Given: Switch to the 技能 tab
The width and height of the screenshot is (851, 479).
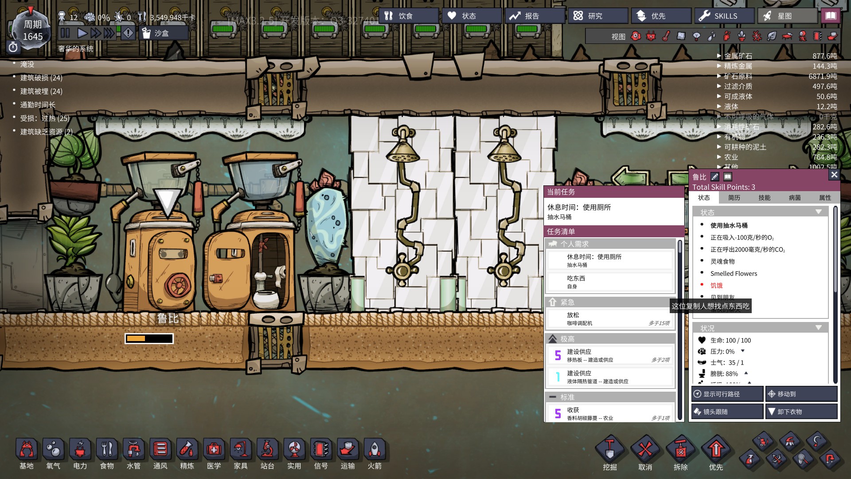Looking at the screenshot, I should (x=764, y=198).
